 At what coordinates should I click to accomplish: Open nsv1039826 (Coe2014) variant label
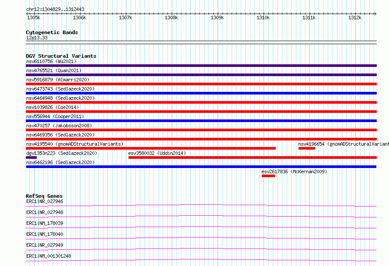52,107
